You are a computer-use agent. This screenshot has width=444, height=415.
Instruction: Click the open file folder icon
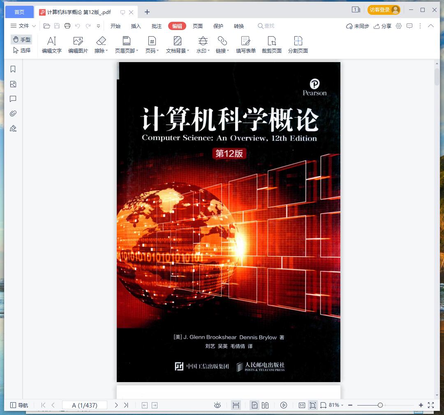point(47,26)
